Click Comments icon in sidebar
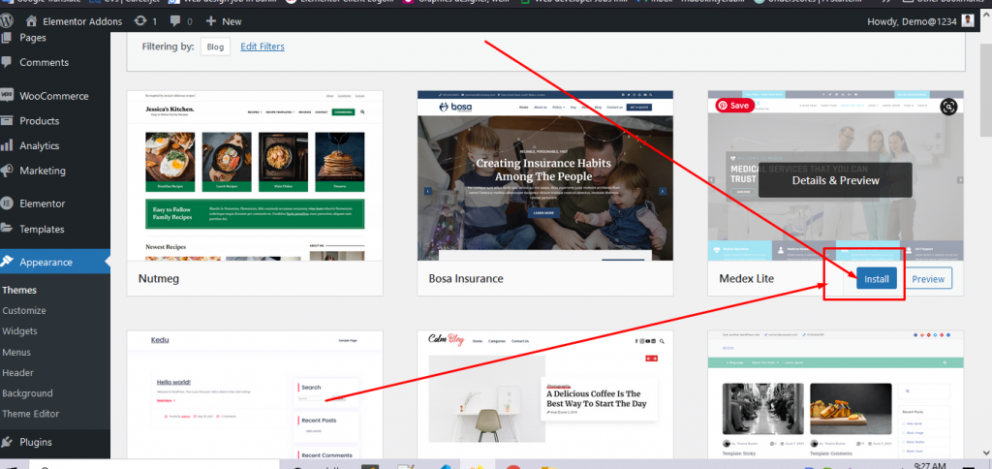This screenshot has height=469, width=992. tap(7, 62)
